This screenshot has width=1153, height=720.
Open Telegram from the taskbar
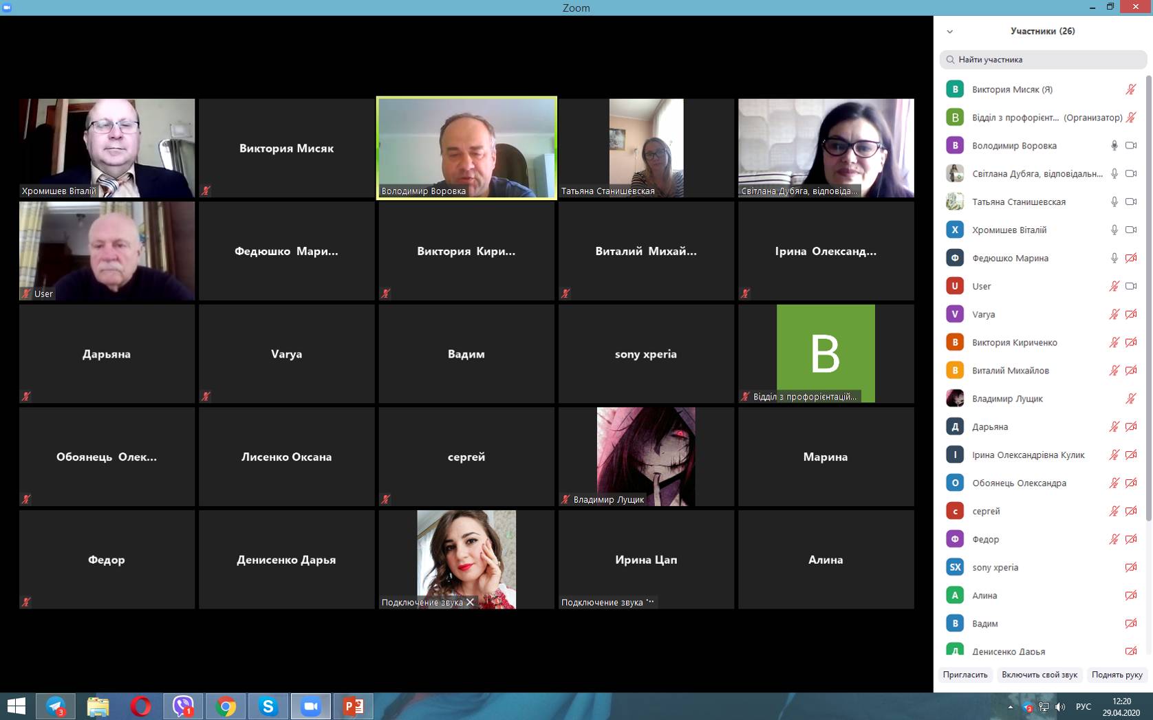(56, 706)
